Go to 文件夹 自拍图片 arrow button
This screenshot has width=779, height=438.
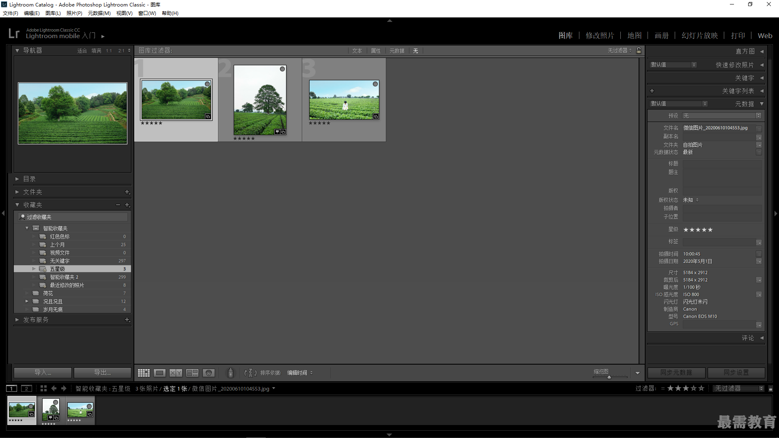759,145
